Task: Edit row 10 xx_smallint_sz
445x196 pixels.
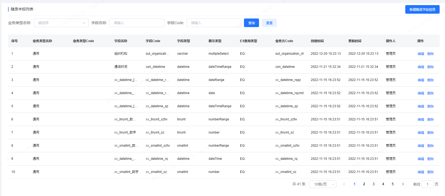Action: tap(421, 172)
